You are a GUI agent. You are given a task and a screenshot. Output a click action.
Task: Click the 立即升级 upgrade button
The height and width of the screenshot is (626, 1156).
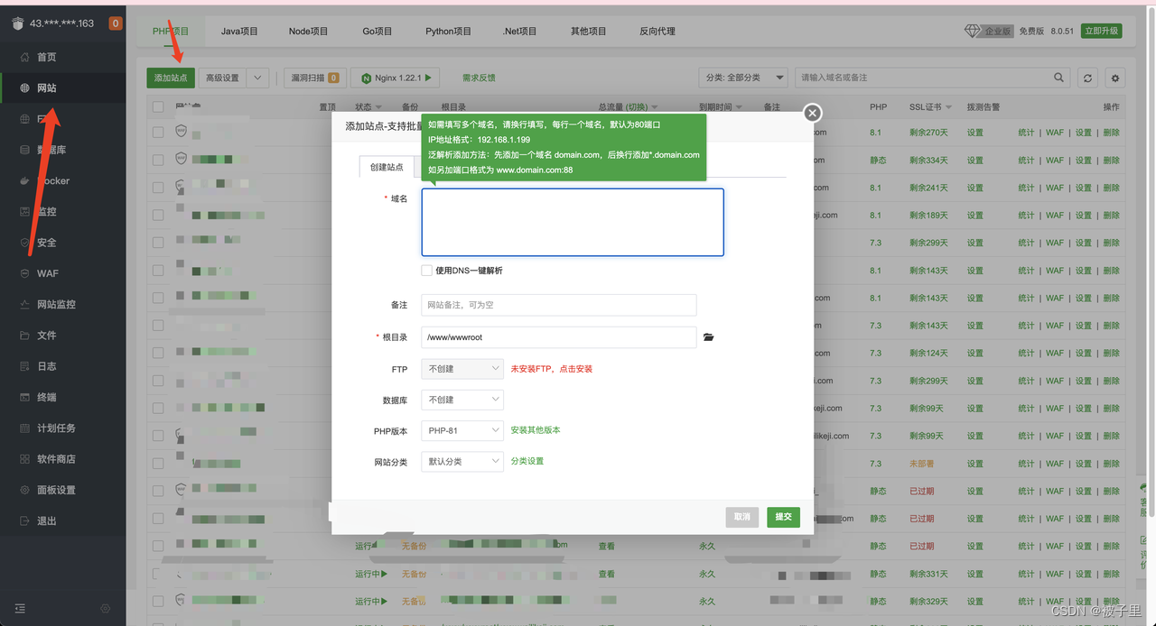[1101, 31]
